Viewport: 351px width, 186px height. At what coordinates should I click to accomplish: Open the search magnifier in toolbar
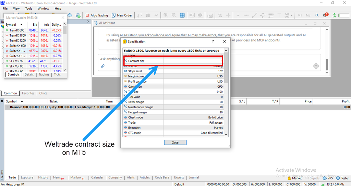tap(317, 15)
